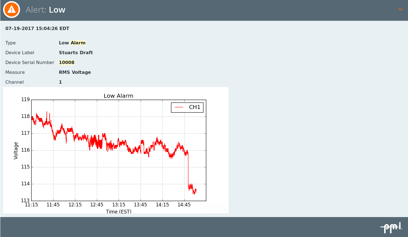Click the downward arrow export icon under the plot
408x237 pixels.
[x=210, y=208]
